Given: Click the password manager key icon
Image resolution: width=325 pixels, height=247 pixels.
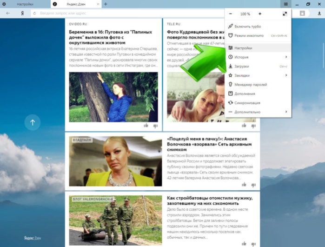Looking at the screenshot, I should pos(230,84).
